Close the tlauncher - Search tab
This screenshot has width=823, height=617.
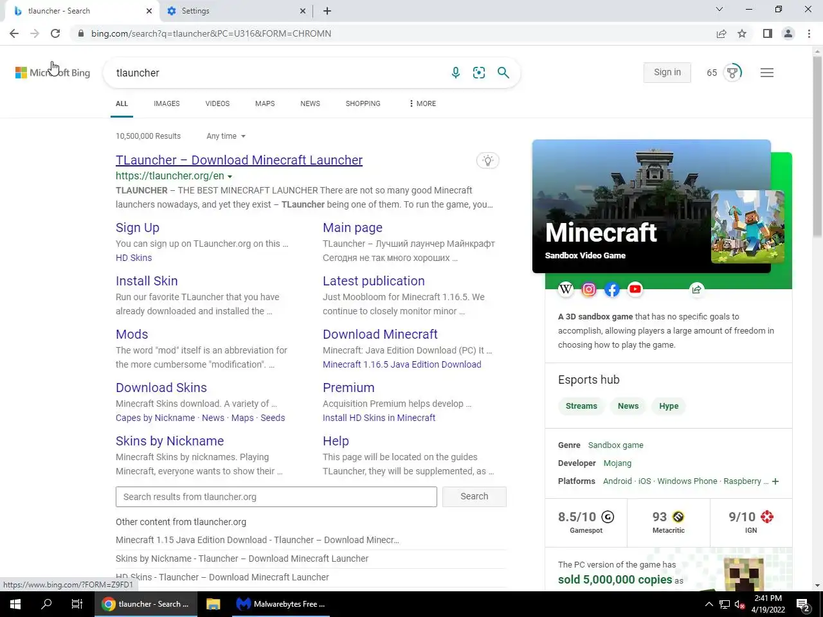[149, 11]
